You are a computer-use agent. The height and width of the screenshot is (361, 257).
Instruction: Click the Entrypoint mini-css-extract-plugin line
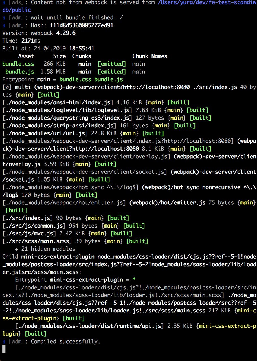tap(75, 280)
